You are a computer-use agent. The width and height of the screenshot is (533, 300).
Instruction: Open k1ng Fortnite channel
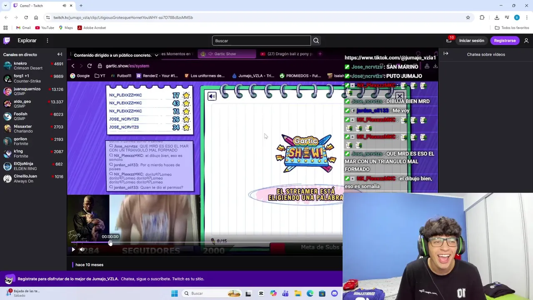click(x=33, y=153)
